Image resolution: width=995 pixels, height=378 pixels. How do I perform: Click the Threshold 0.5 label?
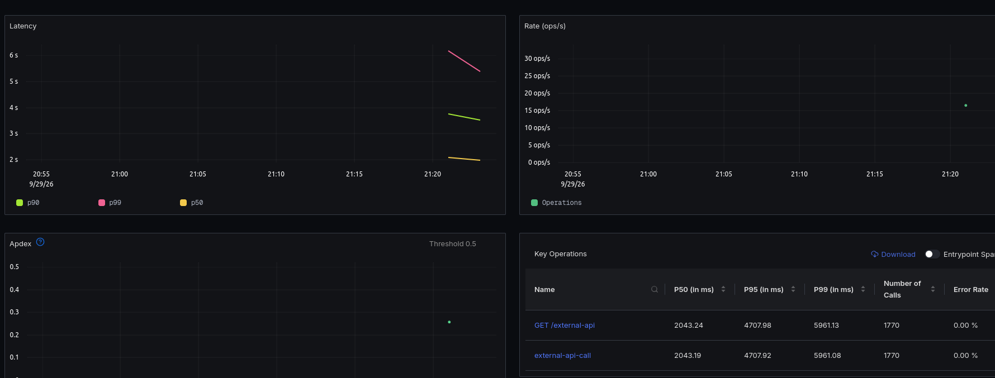pyautogui.click(x=453, y=243)
